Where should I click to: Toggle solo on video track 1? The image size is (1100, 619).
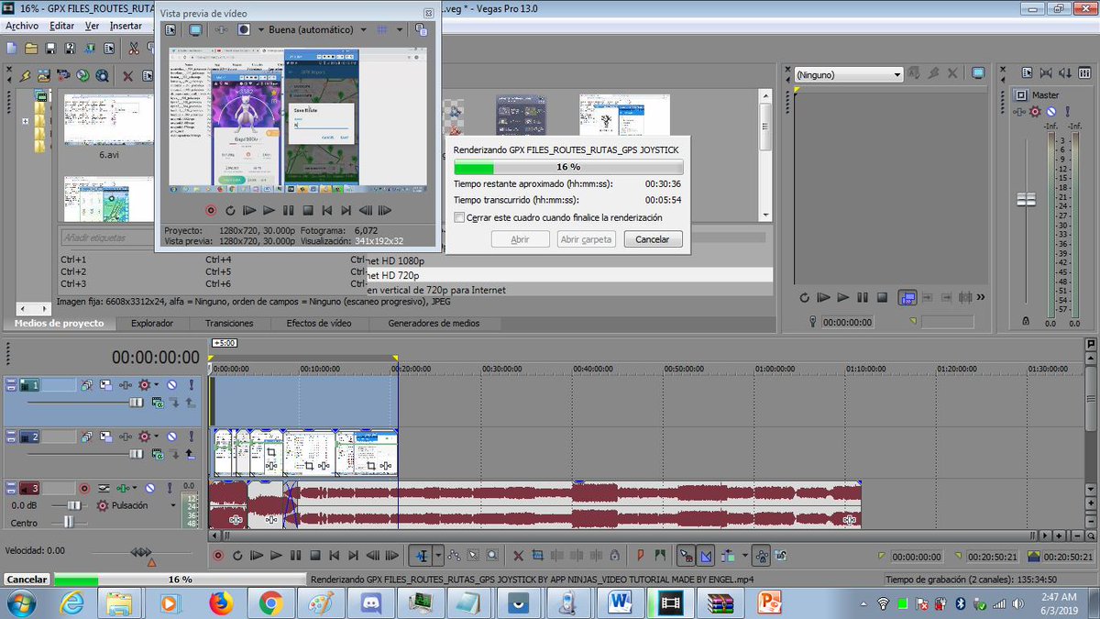[x=191, y=385]
